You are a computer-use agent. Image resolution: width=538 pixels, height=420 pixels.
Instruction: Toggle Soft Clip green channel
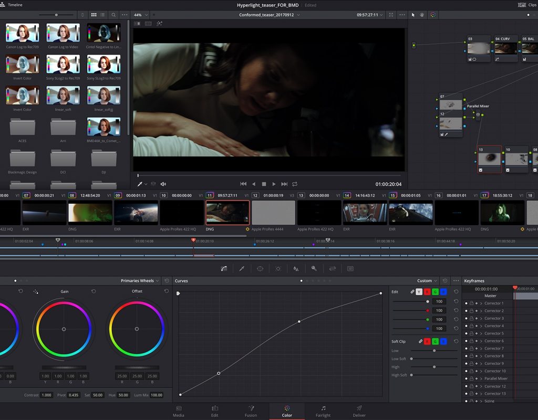(x=436, y=341)
